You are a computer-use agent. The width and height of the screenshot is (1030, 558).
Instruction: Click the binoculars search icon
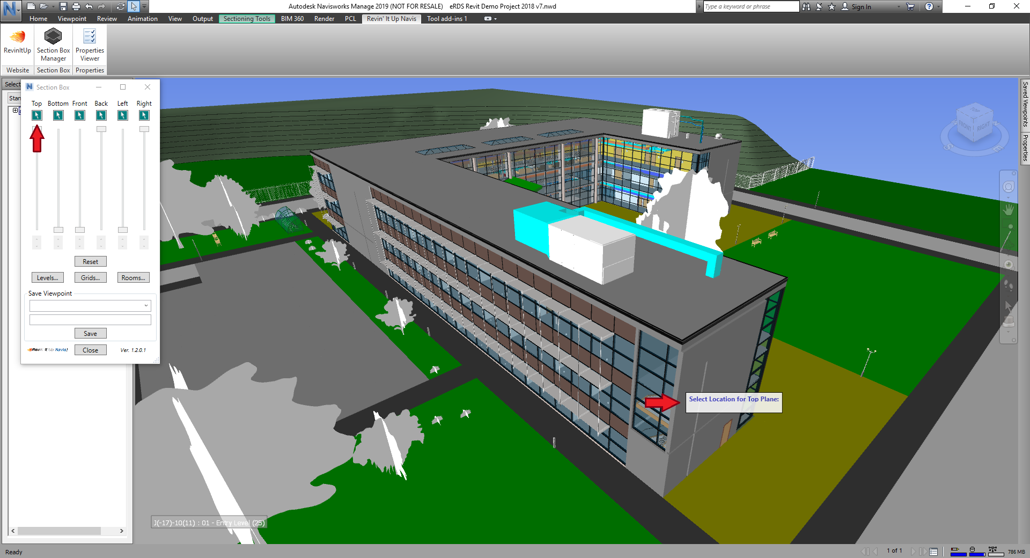pos(806,6)
